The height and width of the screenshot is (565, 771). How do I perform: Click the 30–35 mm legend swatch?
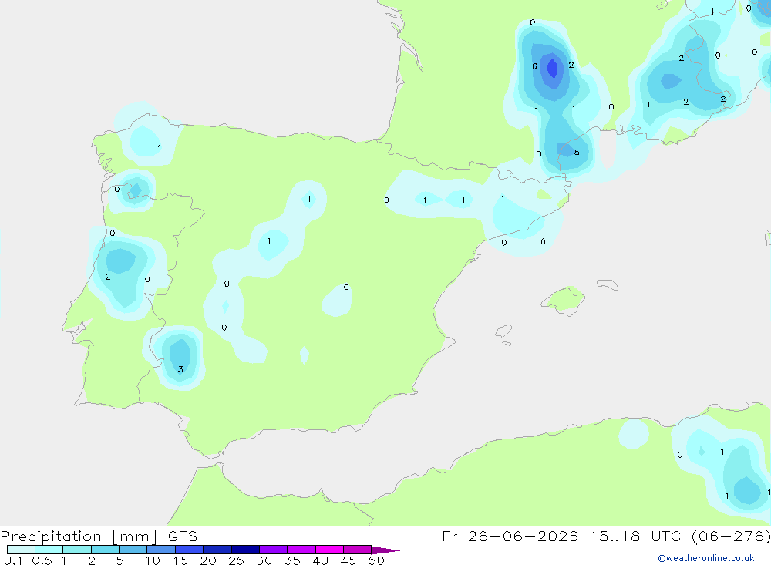273,550
